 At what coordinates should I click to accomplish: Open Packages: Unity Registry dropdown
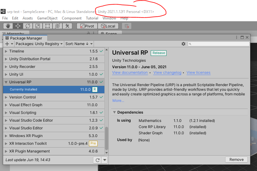(x=39, y=44)
